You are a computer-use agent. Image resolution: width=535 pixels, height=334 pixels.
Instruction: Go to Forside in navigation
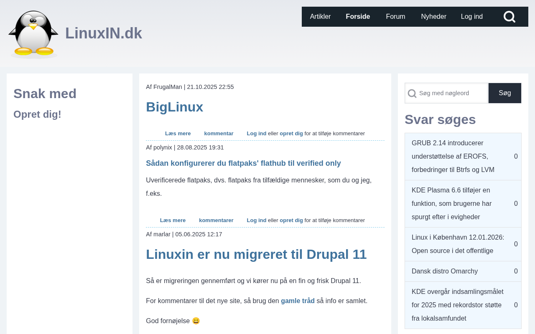(x=358, y=17)
